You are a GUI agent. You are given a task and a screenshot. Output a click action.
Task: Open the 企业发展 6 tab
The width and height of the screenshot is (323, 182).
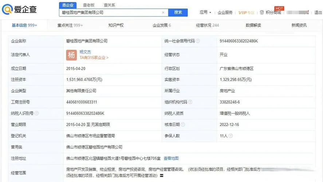tap(162, 25)
